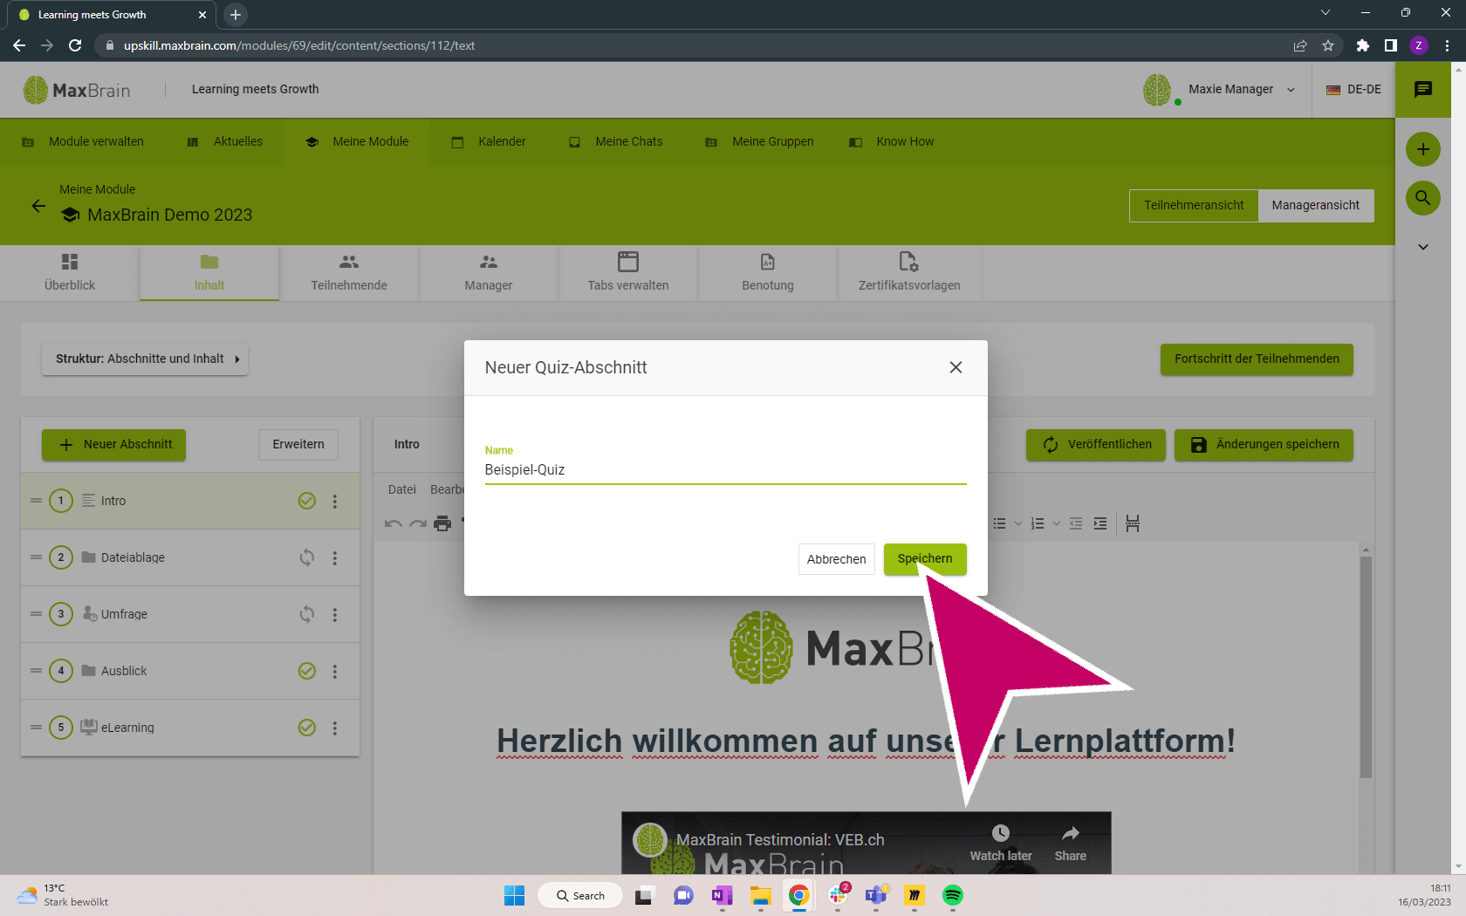The image size is (1466, 916).
Task: Open Tabs verwalten tab
Action: click(628, 273)
